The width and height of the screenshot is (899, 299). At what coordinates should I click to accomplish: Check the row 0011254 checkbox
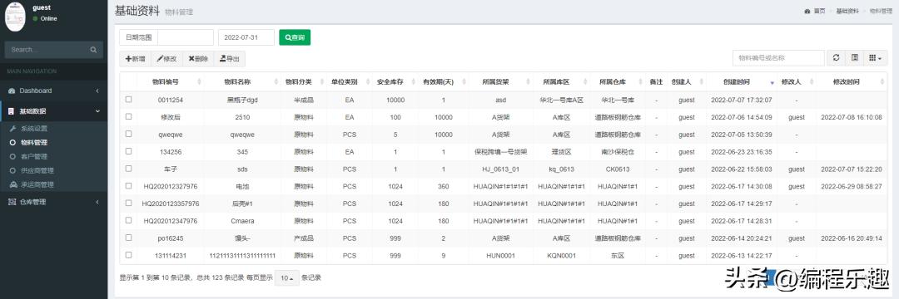coord(128,100)
